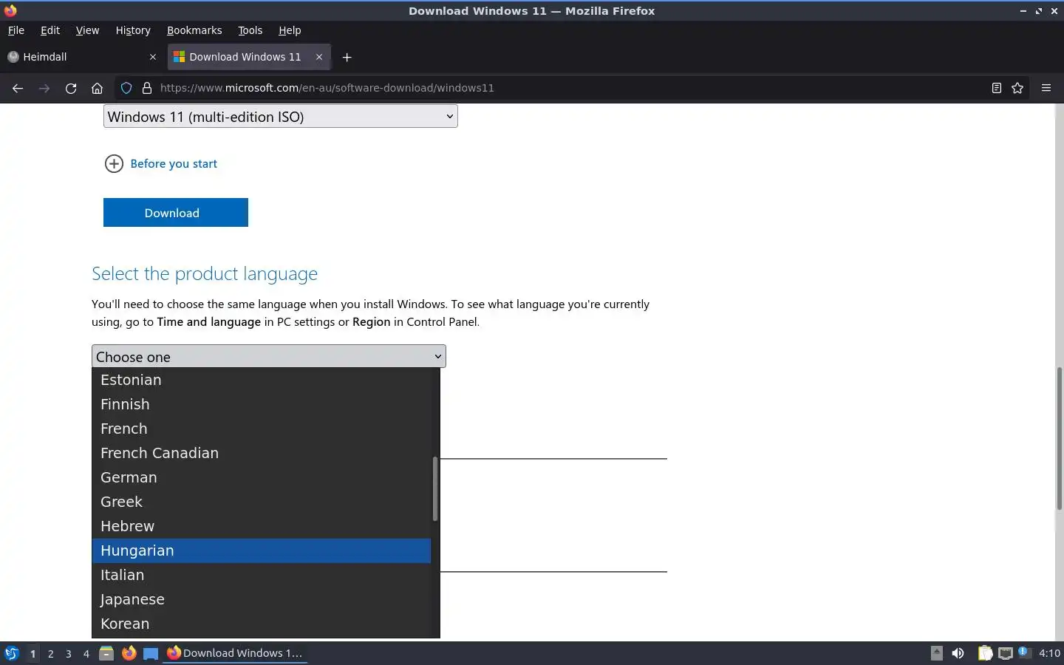Open the network status tray icon
The height and width of the screenshot is (665, 1064).
click(x=1005, y=653)
